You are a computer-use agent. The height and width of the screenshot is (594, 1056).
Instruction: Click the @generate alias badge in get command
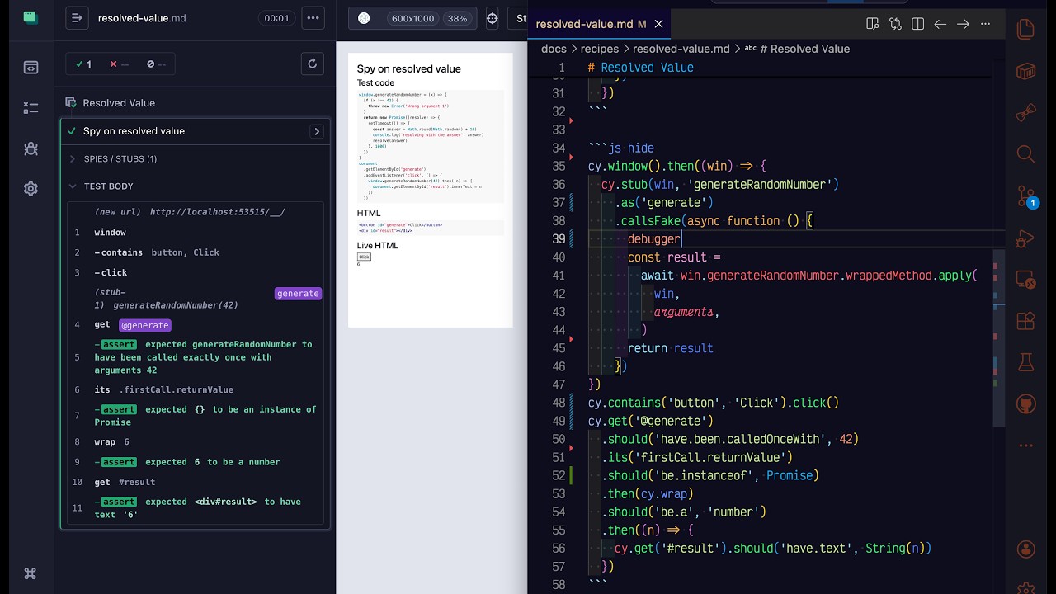coord(145,325)
